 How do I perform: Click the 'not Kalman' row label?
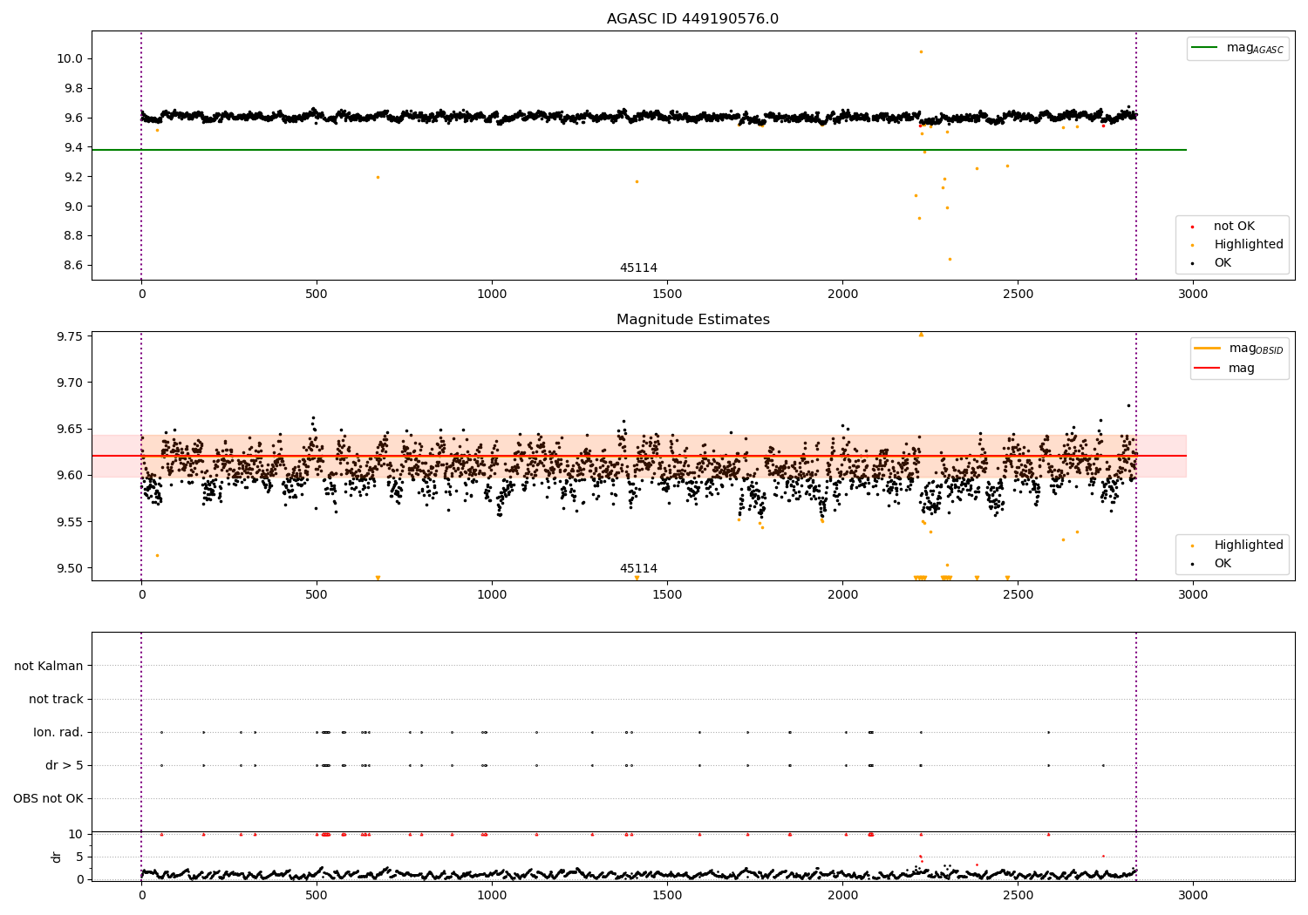click(x=49, y=666)
